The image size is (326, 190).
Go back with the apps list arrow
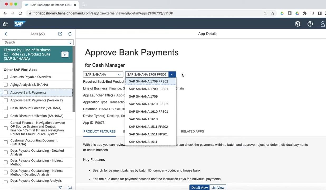click(6, 34)
